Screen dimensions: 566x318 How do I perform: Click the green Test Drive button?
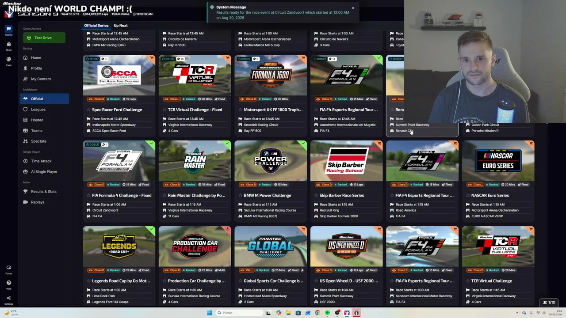tap(44, 38)
